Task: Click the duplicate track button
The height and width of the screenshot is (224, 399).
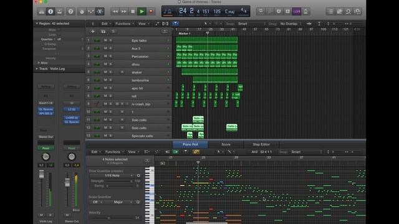Action: [x=103, y=32]
